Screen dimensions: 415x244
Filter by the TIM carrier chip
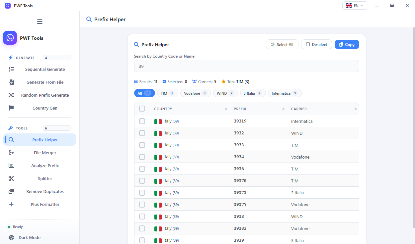coord(168,93)
